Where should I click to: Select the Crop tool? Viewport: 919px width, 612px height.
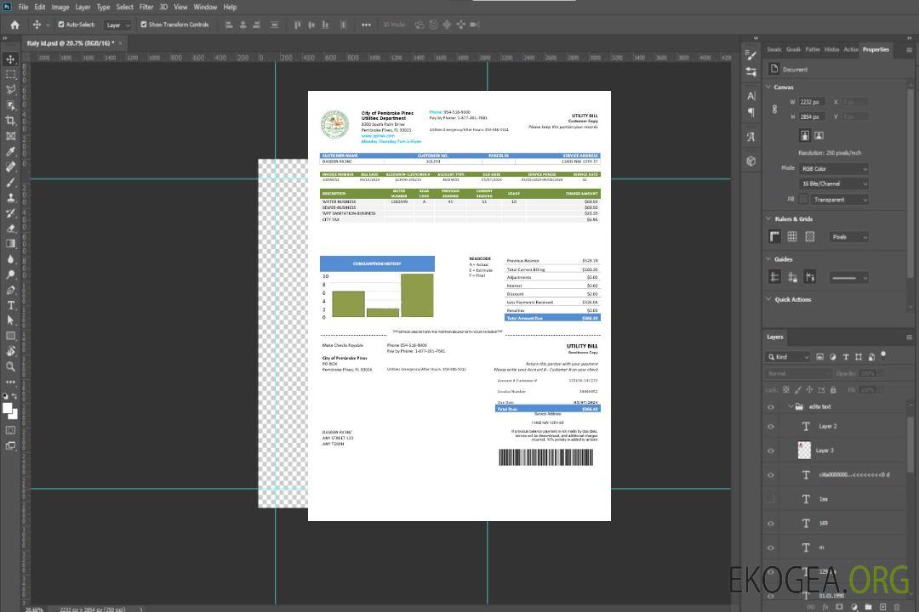pos(11,121)
